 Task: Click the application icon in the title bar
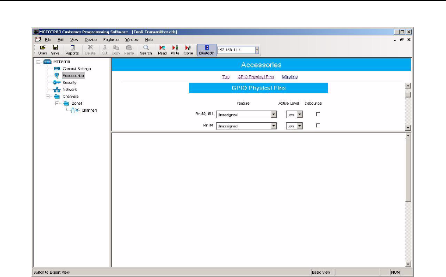pos(36,32)
